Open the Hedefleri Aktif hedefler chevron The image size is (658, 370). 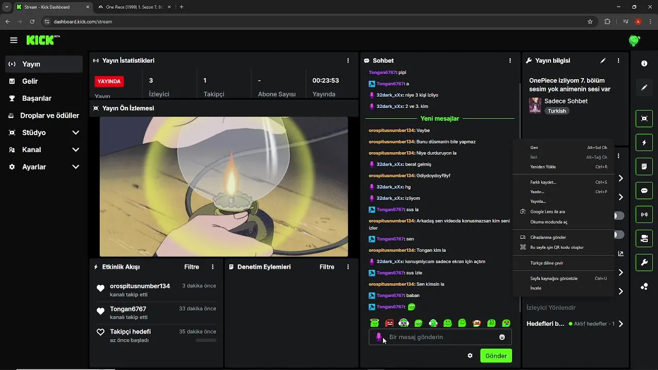621,324
